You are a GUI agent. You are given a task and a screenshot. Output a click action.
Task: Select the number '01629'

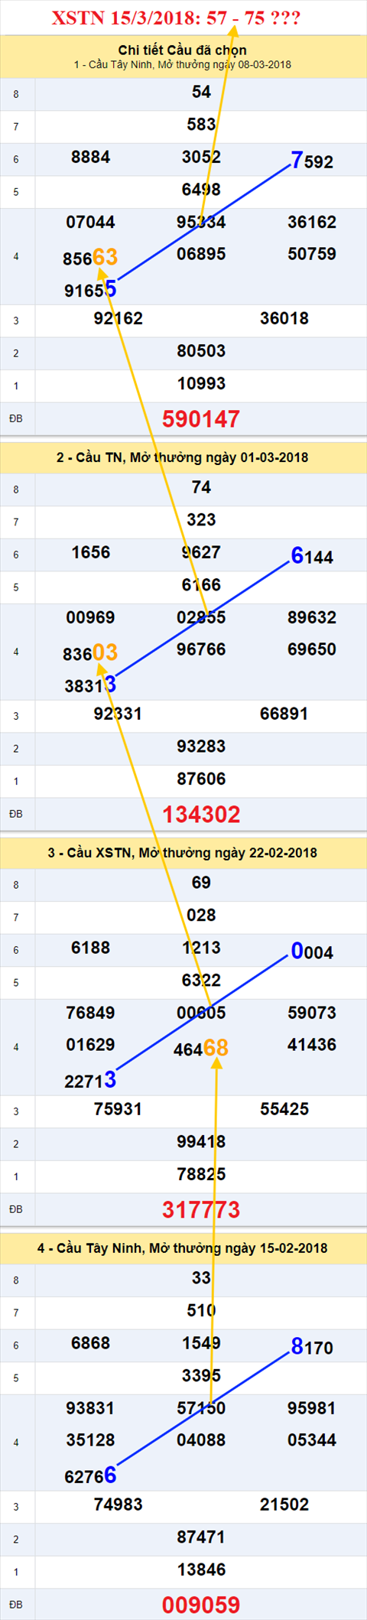coord(91,1045)
